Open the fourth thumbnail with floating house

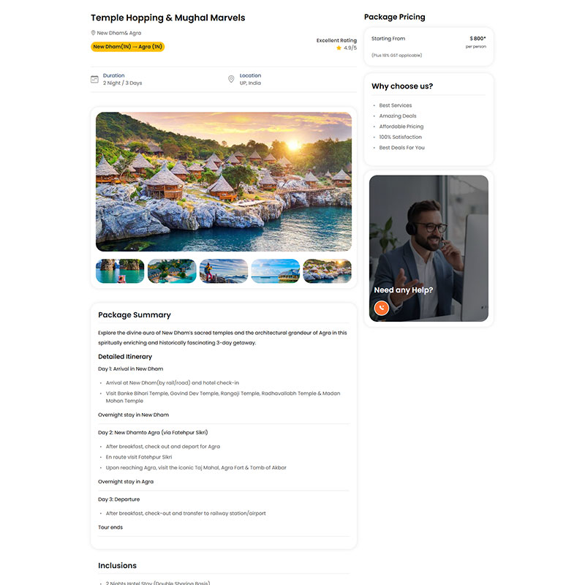click(x=276, y=271)
